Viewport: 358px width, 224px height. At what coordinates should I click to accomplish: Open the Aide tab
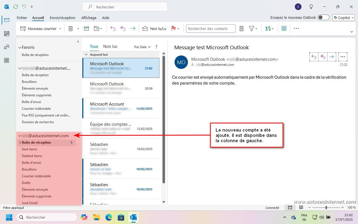pos(106,18)
